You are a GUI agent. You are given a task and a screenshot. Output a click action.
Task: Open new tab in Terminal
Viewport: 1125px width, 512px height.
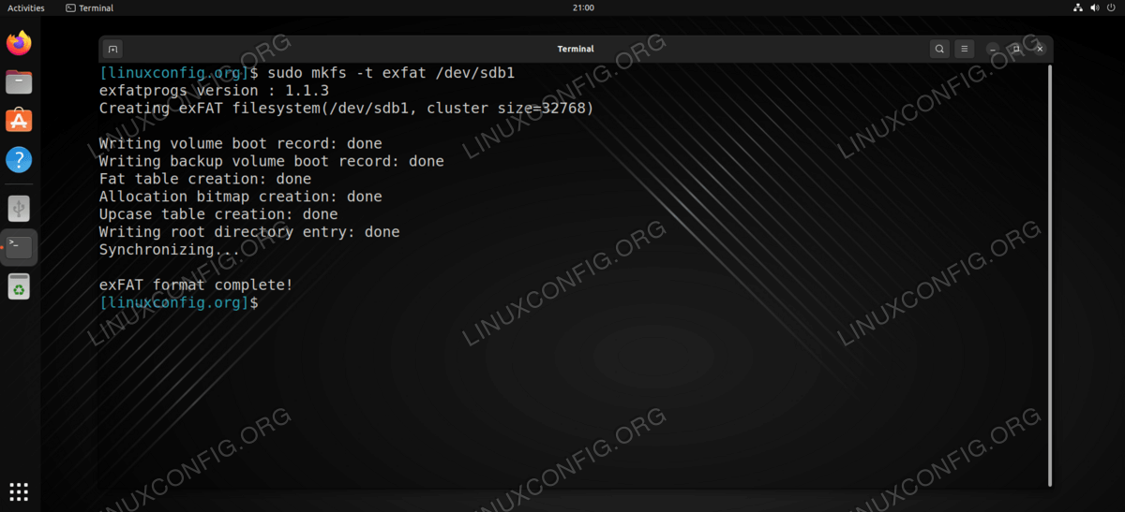pos(112,49)
